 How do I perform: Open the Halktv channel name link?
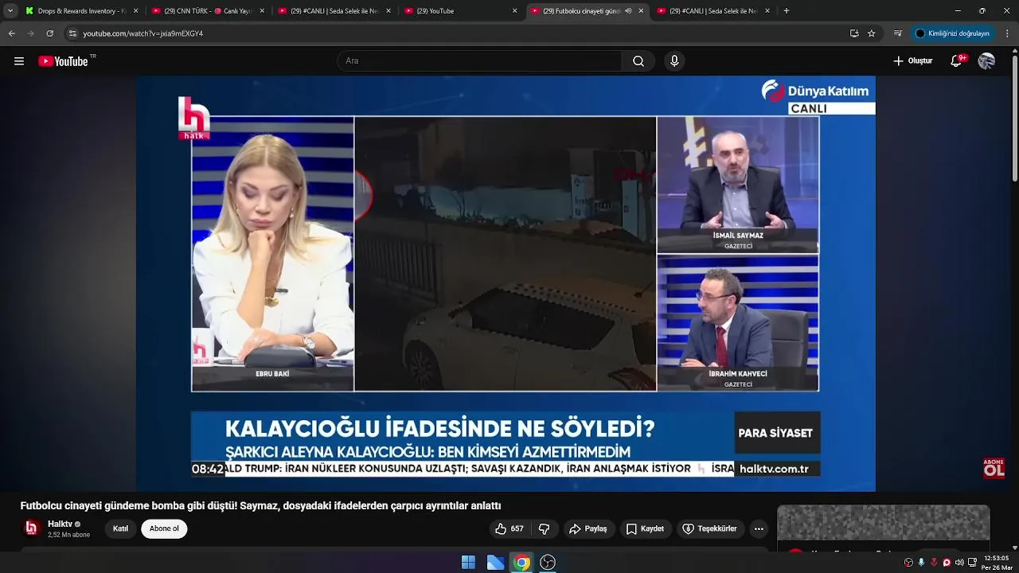point(60,524)
